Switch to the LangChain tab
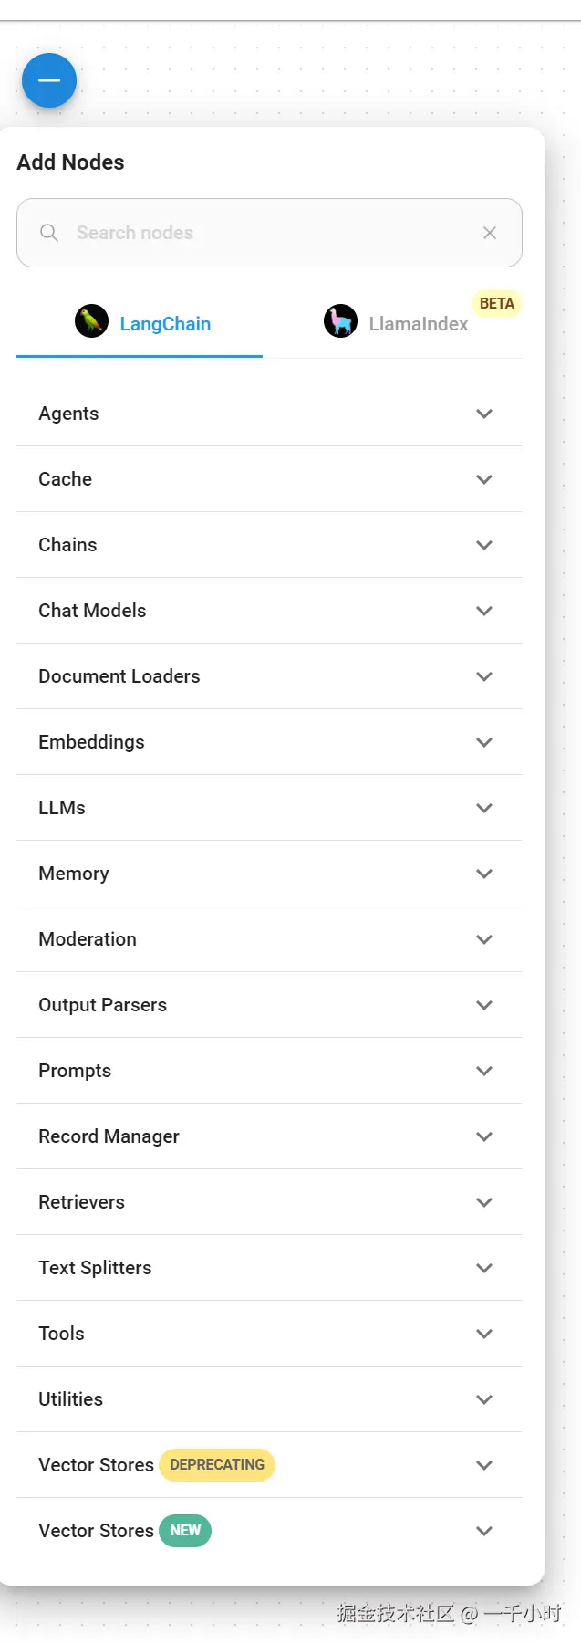 [165, 324]
